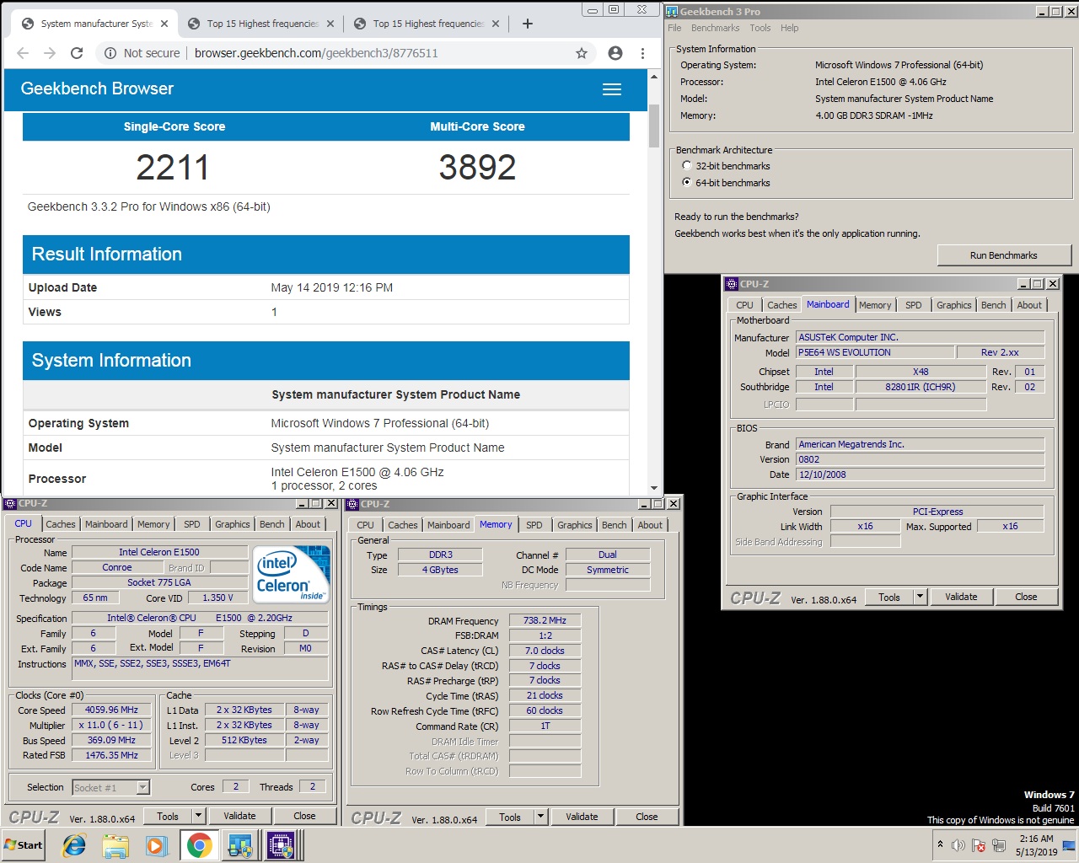The height and width of the screenshot is (863, 1079).
Task: Open the Chrome profile avatar
Action: pyautogui.click(x=615, y=53)
